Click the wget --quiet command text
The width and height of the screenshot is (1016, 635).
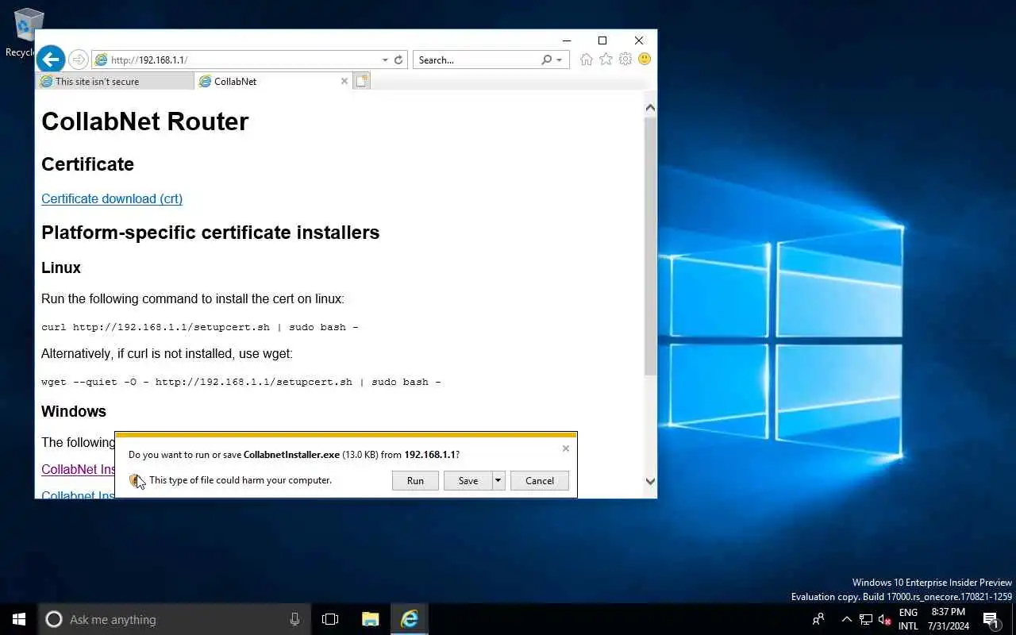point(241,382)
